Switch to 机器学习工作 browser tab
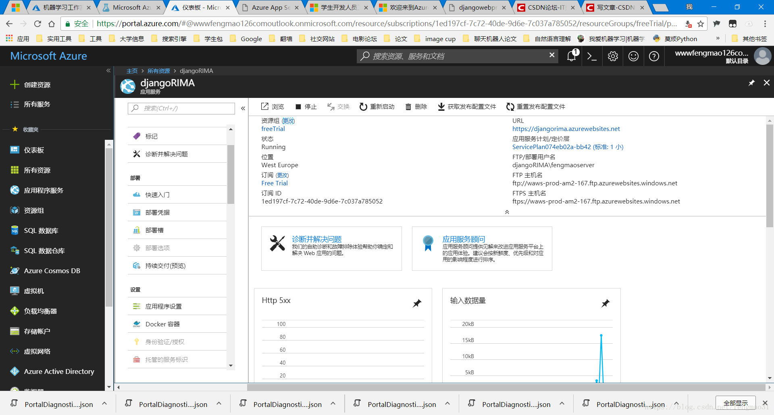Screen dimensions: 774x415 pos(62,8)
